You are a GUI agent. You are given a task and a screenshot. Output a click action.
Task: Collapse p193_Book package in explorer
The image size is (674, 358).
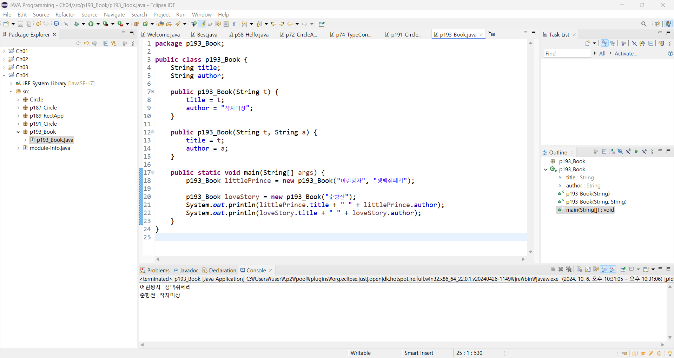[x=18, y=132]
